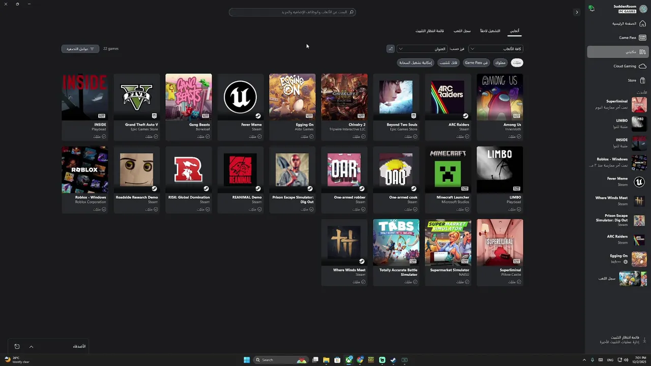Open the Chivalry 2 game card
This screenshot has height=366, width=651.
tap(344, 107)
